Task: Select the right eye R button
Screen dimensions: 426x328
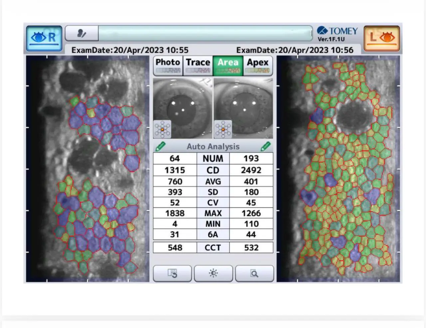Action: point(44,38)
